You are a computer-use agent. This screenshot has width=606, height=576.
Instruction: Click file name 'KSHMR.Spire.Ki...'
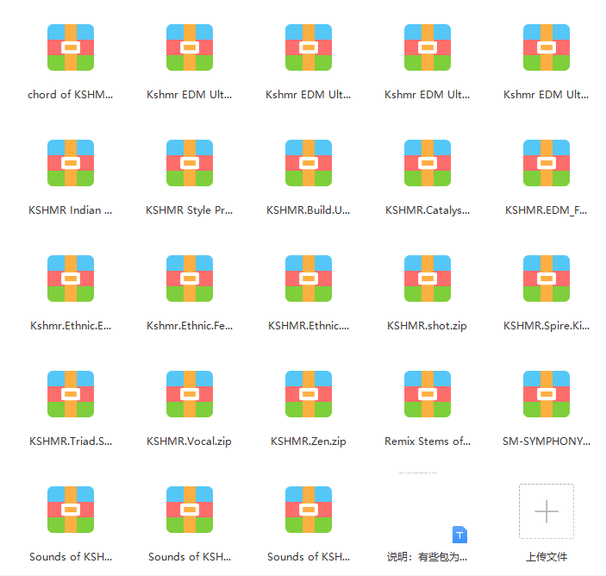(x=547, y=326)
